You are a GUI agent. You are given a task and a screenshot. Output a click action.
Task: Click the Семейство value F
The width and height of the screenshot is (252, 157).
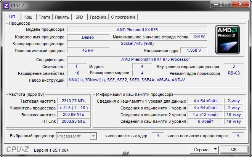(77, 66)
